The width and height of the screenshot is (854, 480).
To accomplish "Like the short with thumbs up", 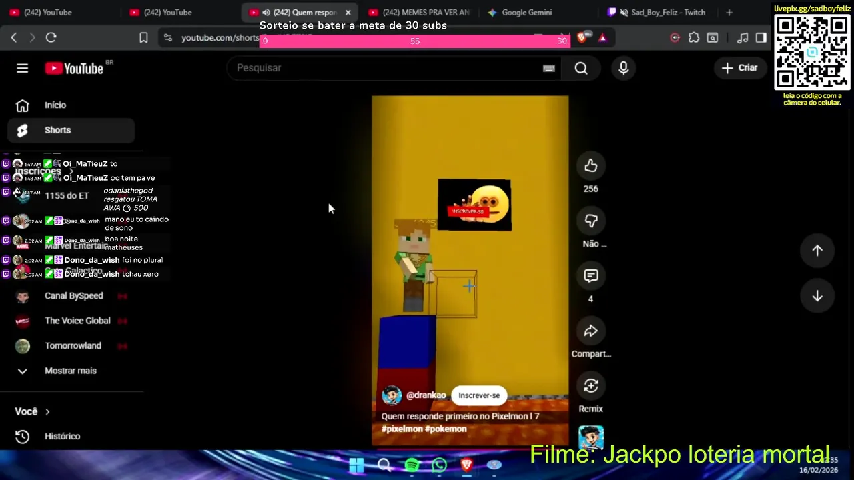I will (x=590, y=166).
